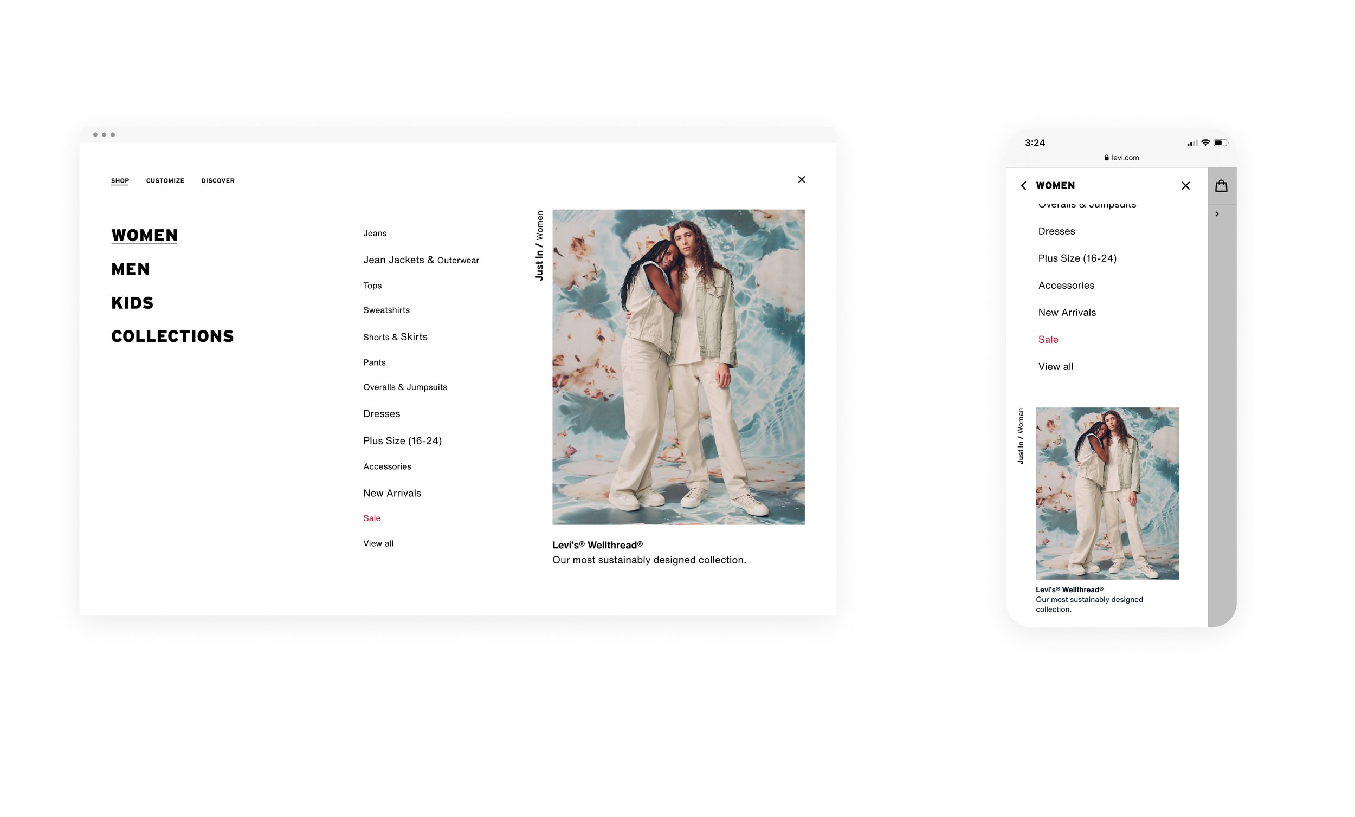
Task: Open Dresses in the mobile menu
Action: pyautogui.click(x=1056, y=231)
